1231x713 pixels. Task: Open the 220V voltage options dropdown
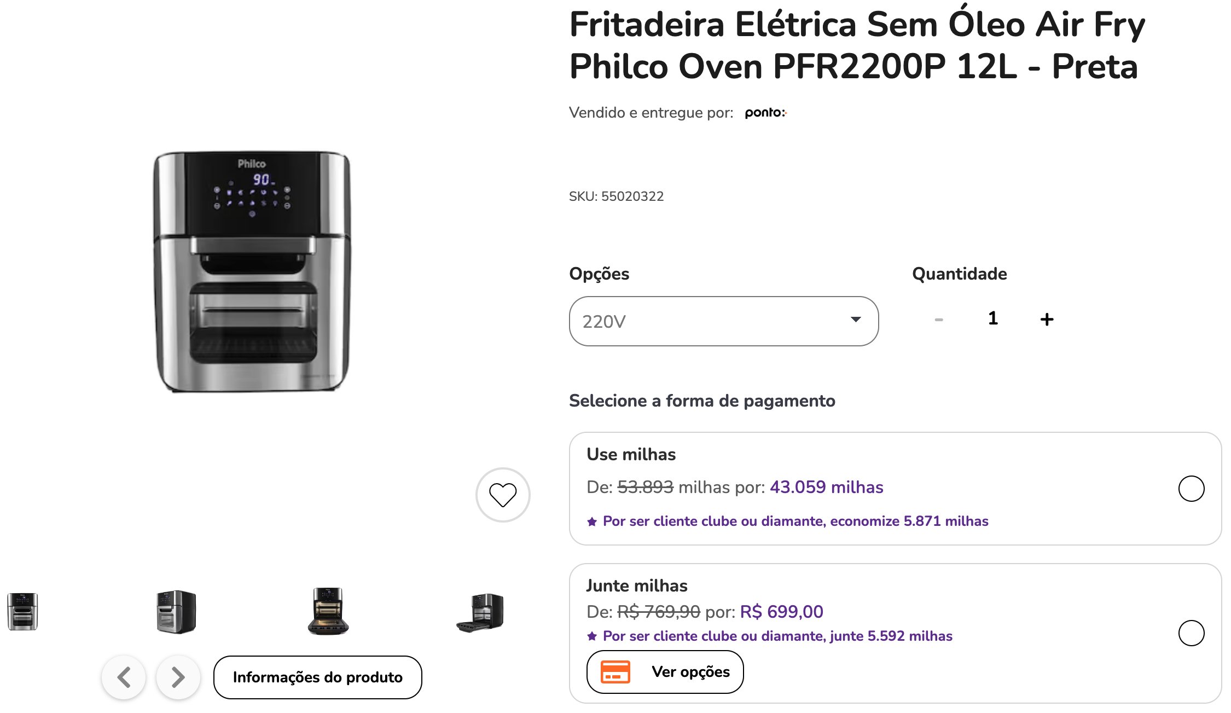click(x=724, y=321)
